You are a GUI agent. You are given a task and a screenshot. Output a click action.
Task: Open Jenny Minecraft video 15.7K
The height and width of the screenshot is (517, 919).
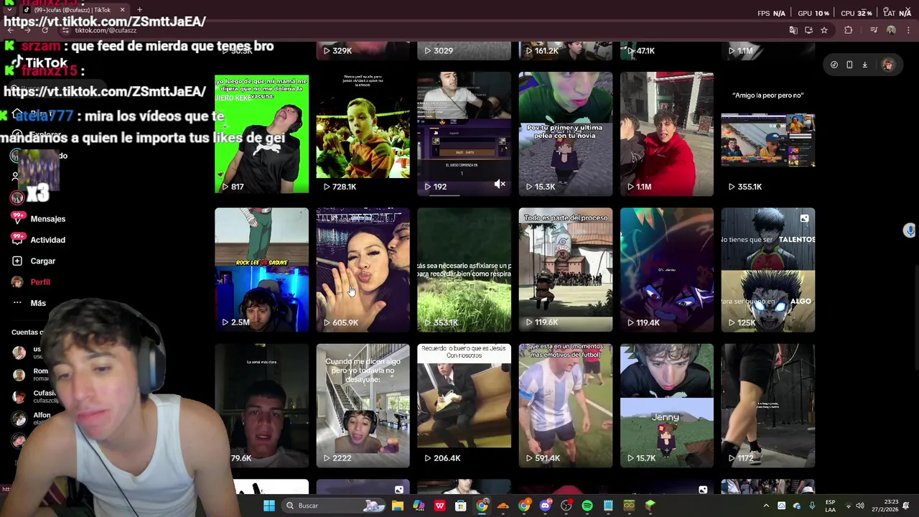666,406
